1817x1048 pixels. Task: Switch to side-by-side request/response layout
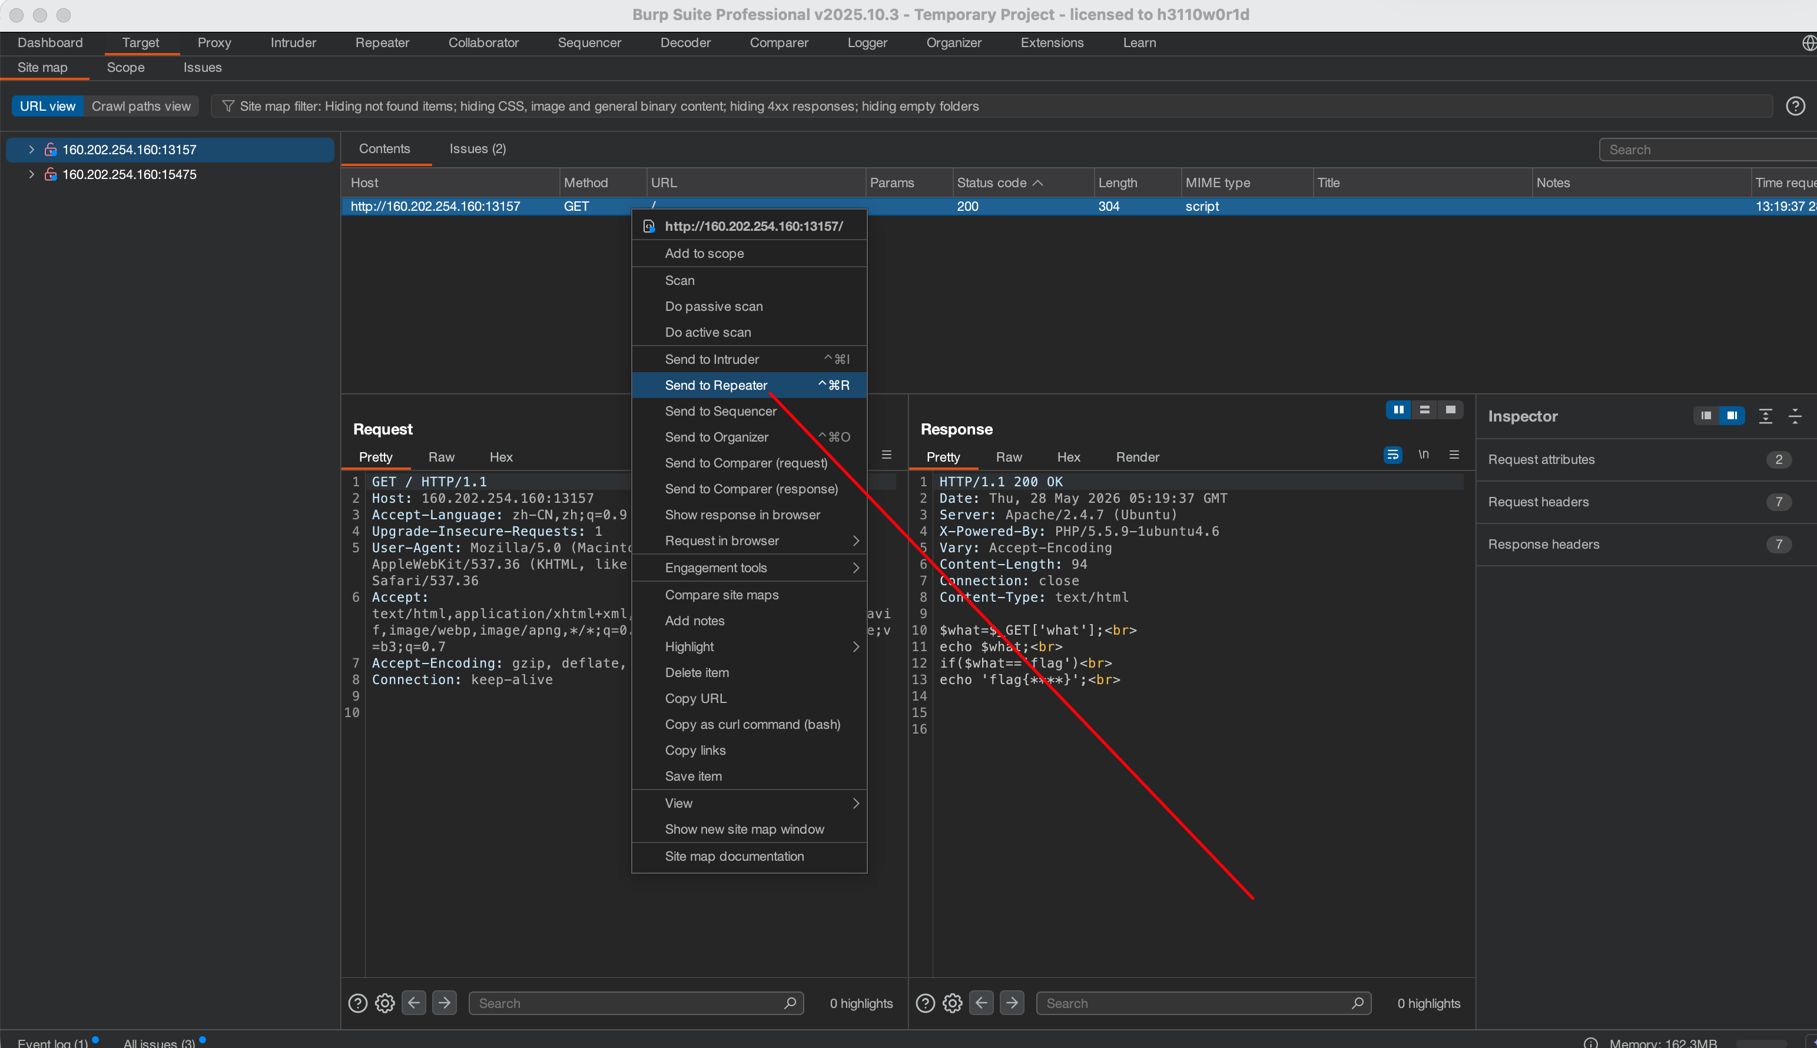(x=1398, y=410)
